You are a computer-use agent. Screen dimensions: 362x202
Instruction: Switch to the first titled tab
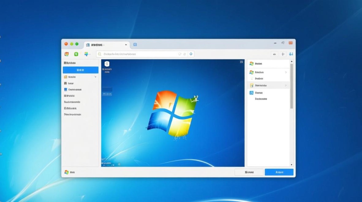105,44
